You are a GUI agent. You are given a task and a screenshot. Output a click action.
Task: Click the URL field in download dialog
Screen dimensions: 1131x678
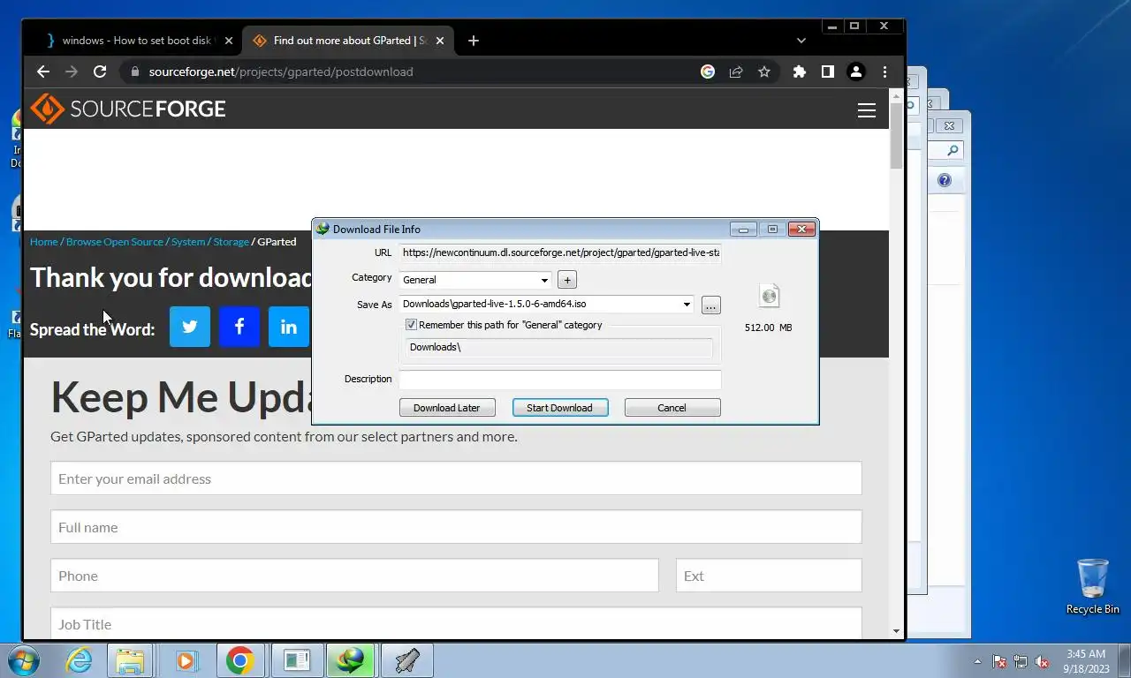pos(560,252)
